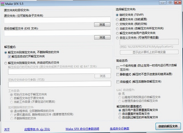183x133 pixels.
Task: Open Make SFX 命令行参数说明 link
Action: pos(82,129)
